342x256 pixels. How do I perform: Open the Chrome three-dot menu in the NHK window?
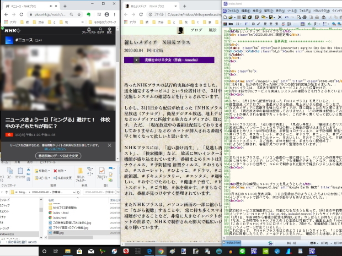(114, 14)
